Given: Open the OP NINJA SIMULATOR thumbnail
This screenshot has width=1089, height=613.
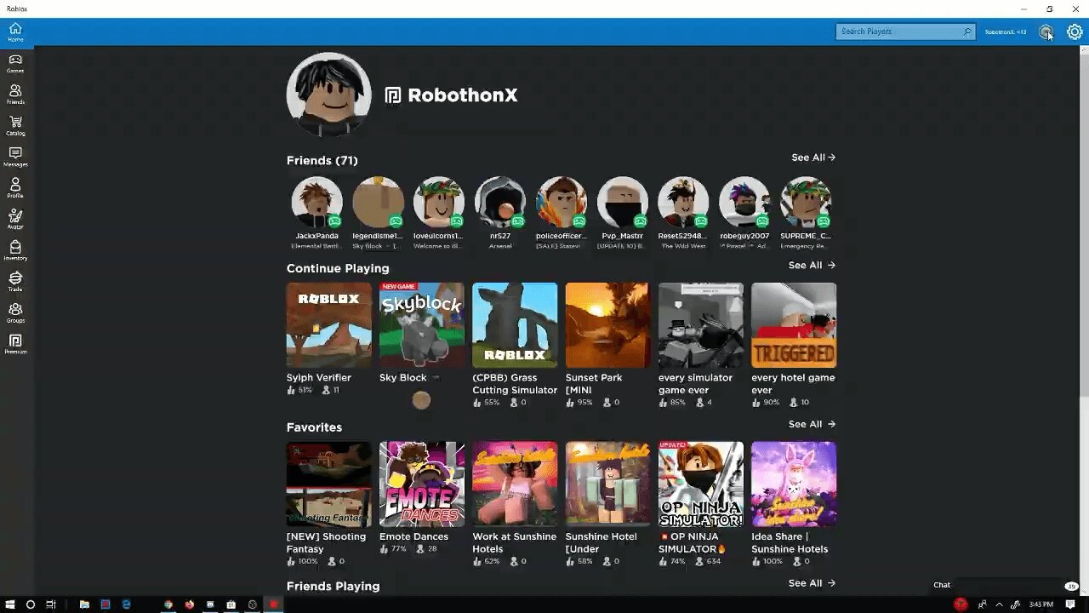Looking at the screenshot, I should pos(701,484).
